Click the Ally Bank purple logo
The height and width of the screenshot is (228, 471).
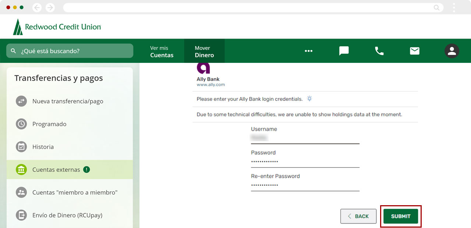[x=203, y=68]
